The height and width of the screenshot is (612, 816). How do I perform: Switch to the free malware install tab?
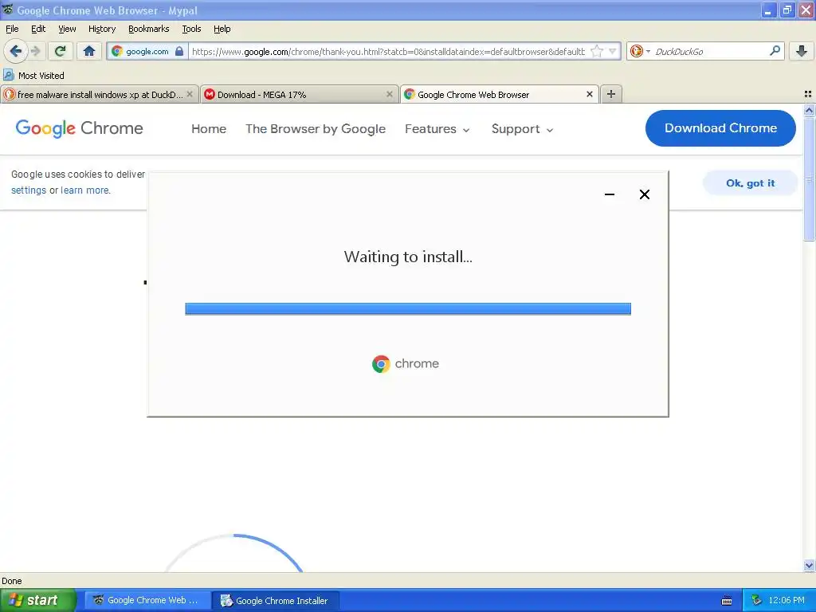tap(99, 94)
